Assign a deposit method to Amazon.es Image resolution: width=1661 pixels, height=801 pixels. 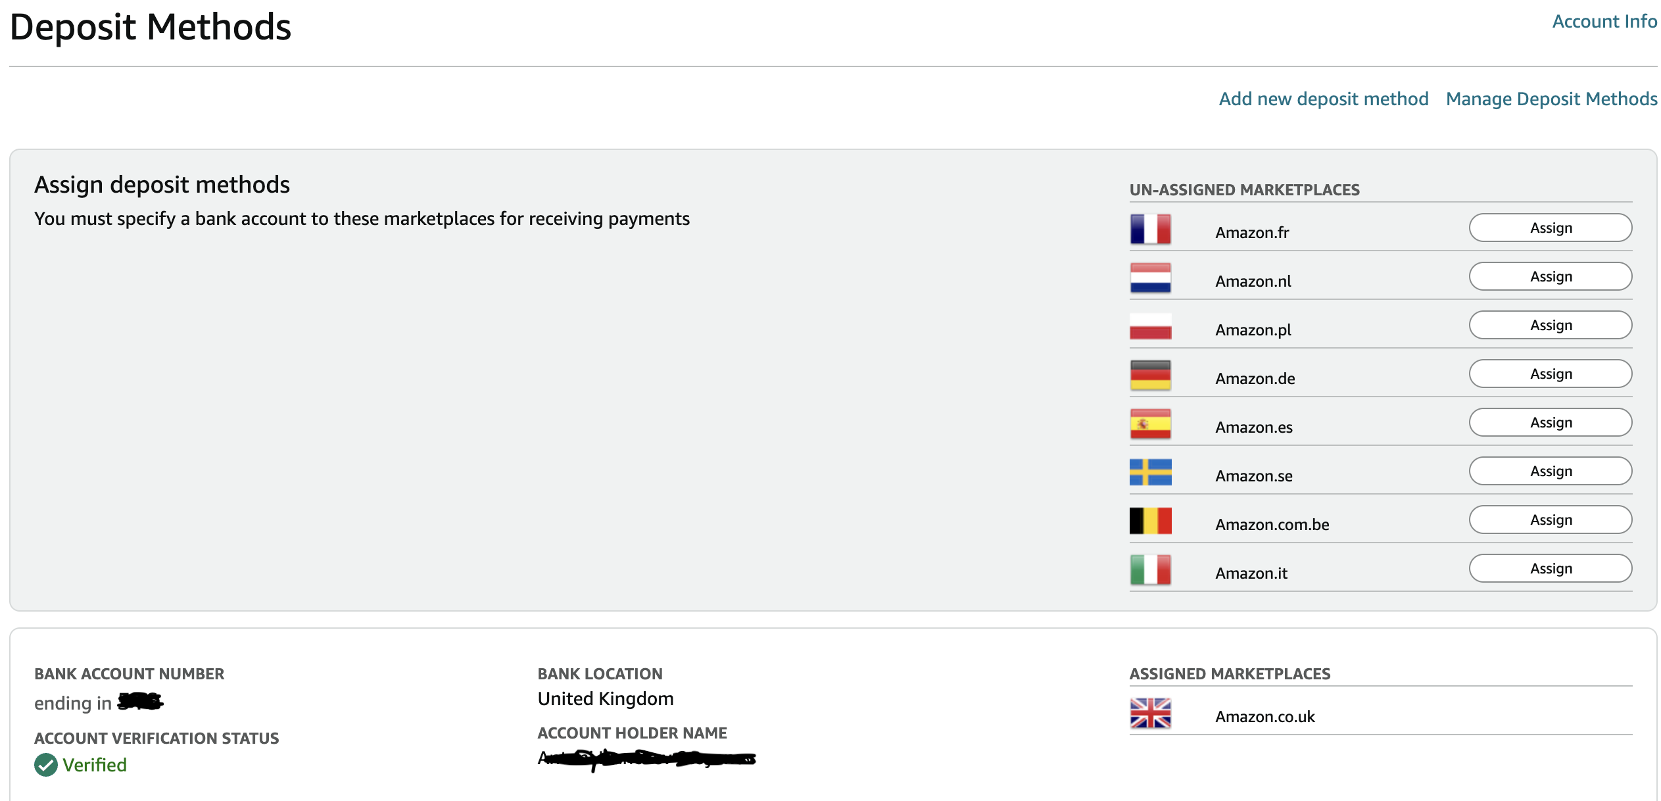pos(1551,422)
